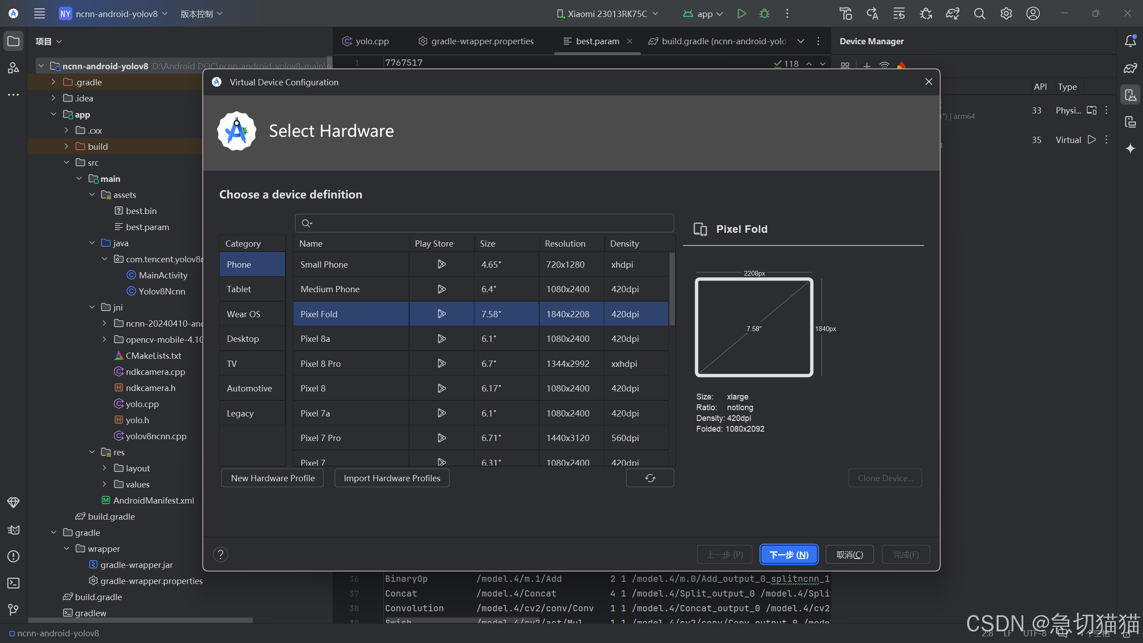1143x643 pixels.
Task: Click Import Hardware Profiles button
Action: pyautogui.click(x=392, y=478)
